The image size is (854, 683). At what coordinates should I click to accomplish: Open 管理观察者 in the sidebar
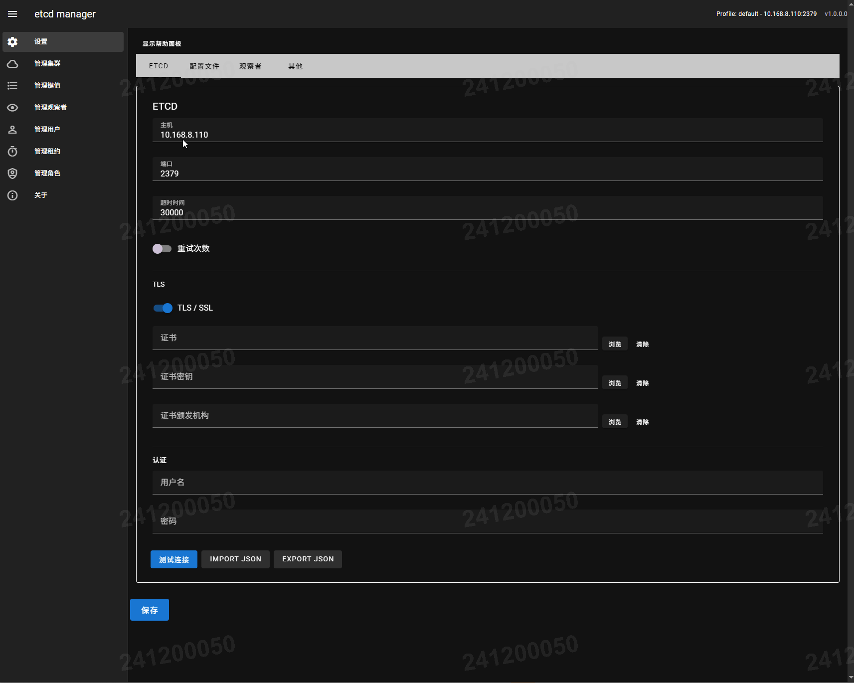point(63,108)
